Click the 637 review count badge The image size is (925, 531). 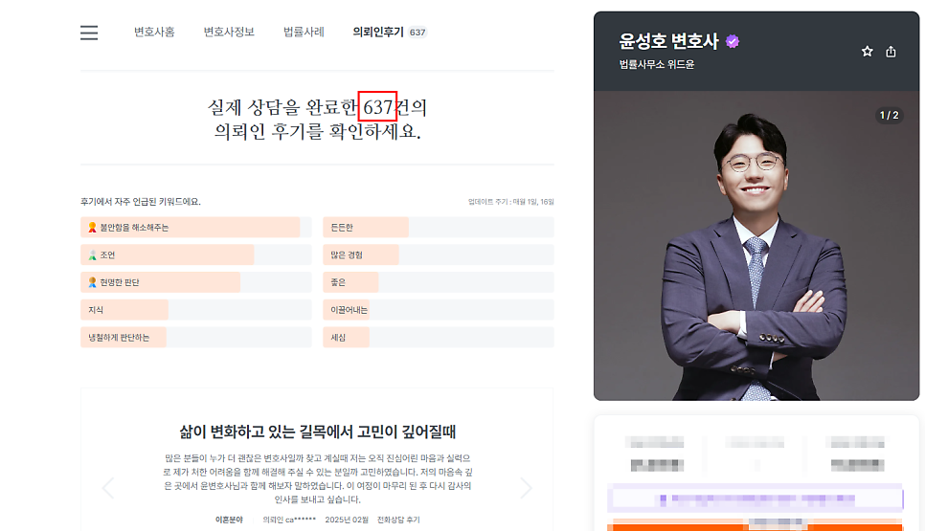[417, 33]
